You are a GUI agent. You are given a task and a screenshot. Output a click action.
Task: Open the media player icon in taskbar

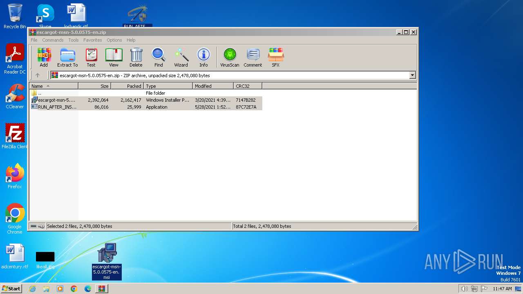(60, 289)
